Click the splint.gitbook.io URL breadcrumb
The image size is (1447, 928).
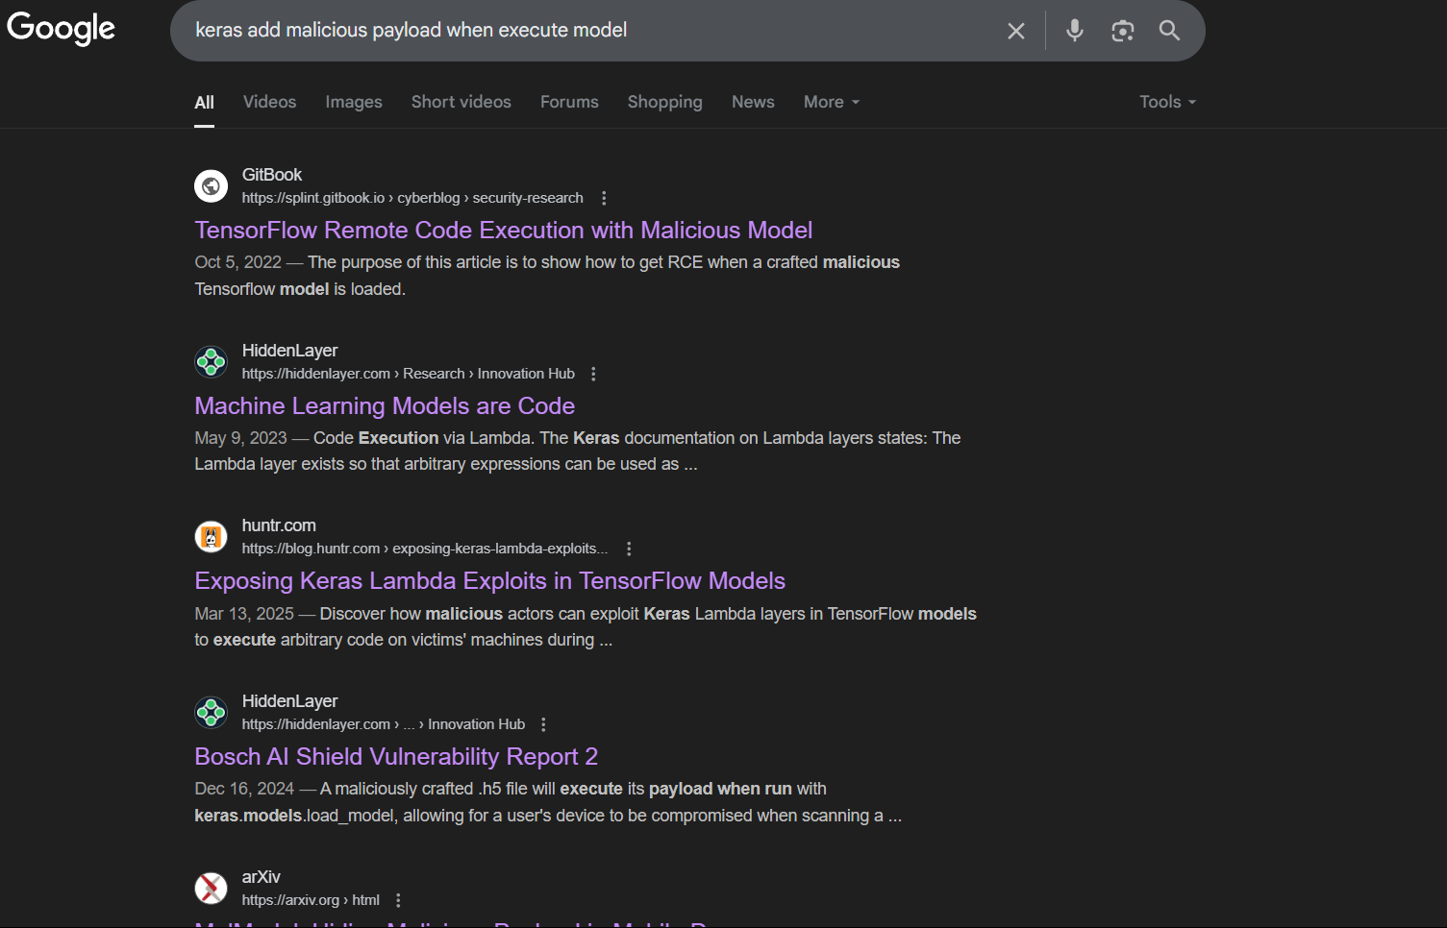pos(412,198)
